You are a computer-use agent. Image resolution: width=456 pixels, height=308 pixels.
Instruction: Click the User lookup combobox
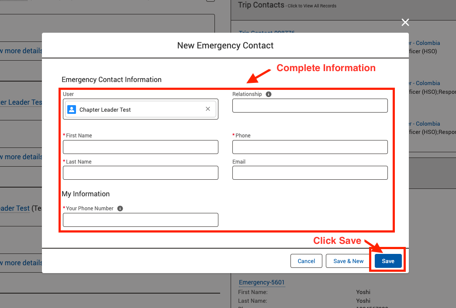(140, 110)
